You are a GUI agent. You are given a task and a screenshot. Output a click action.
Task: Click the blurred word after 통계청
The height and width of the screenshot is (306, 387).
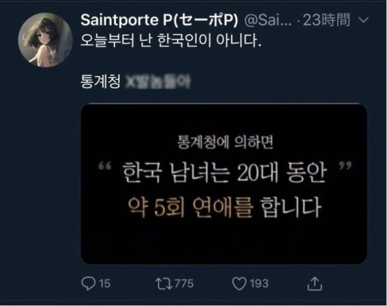point(158,82)
